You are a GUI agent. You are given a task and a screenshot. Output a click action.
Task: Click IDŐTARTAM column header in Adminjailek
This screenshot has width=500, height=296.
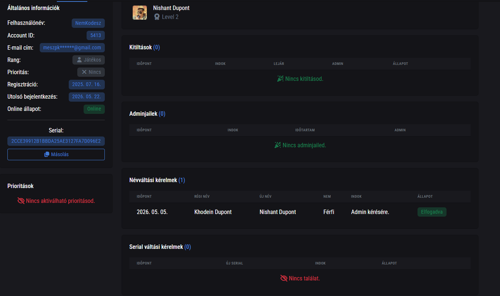(305, 130)
